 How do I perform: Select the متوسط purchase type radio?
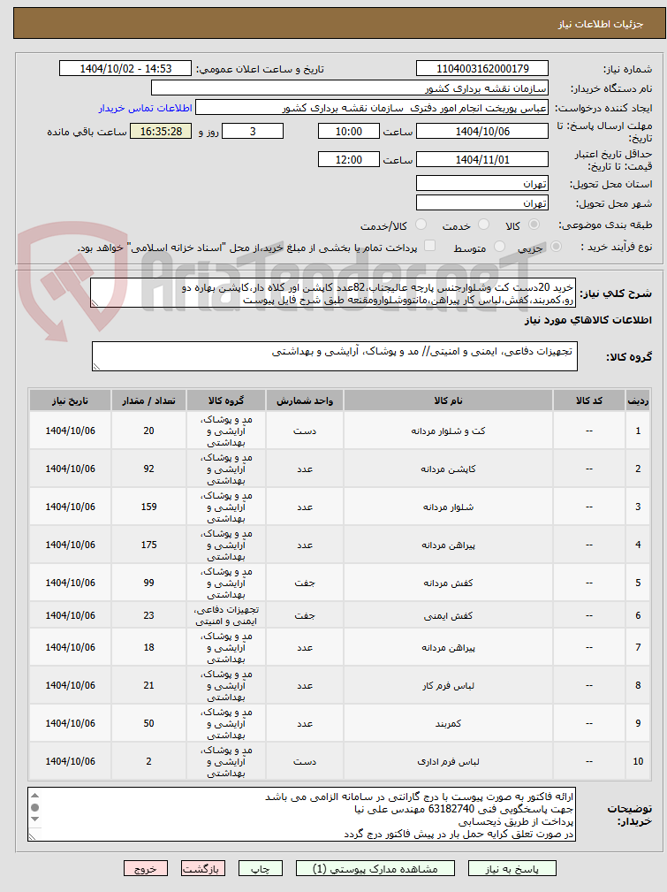click(500, 247)
